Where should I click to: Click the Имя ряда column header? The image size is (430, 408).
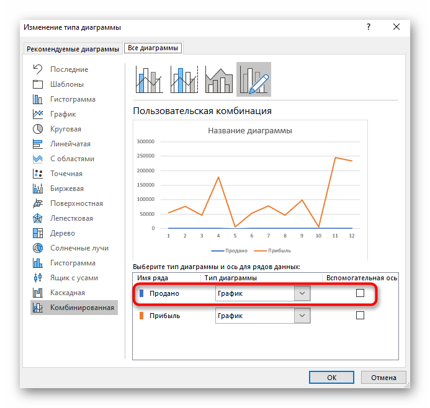coord(153,278)
